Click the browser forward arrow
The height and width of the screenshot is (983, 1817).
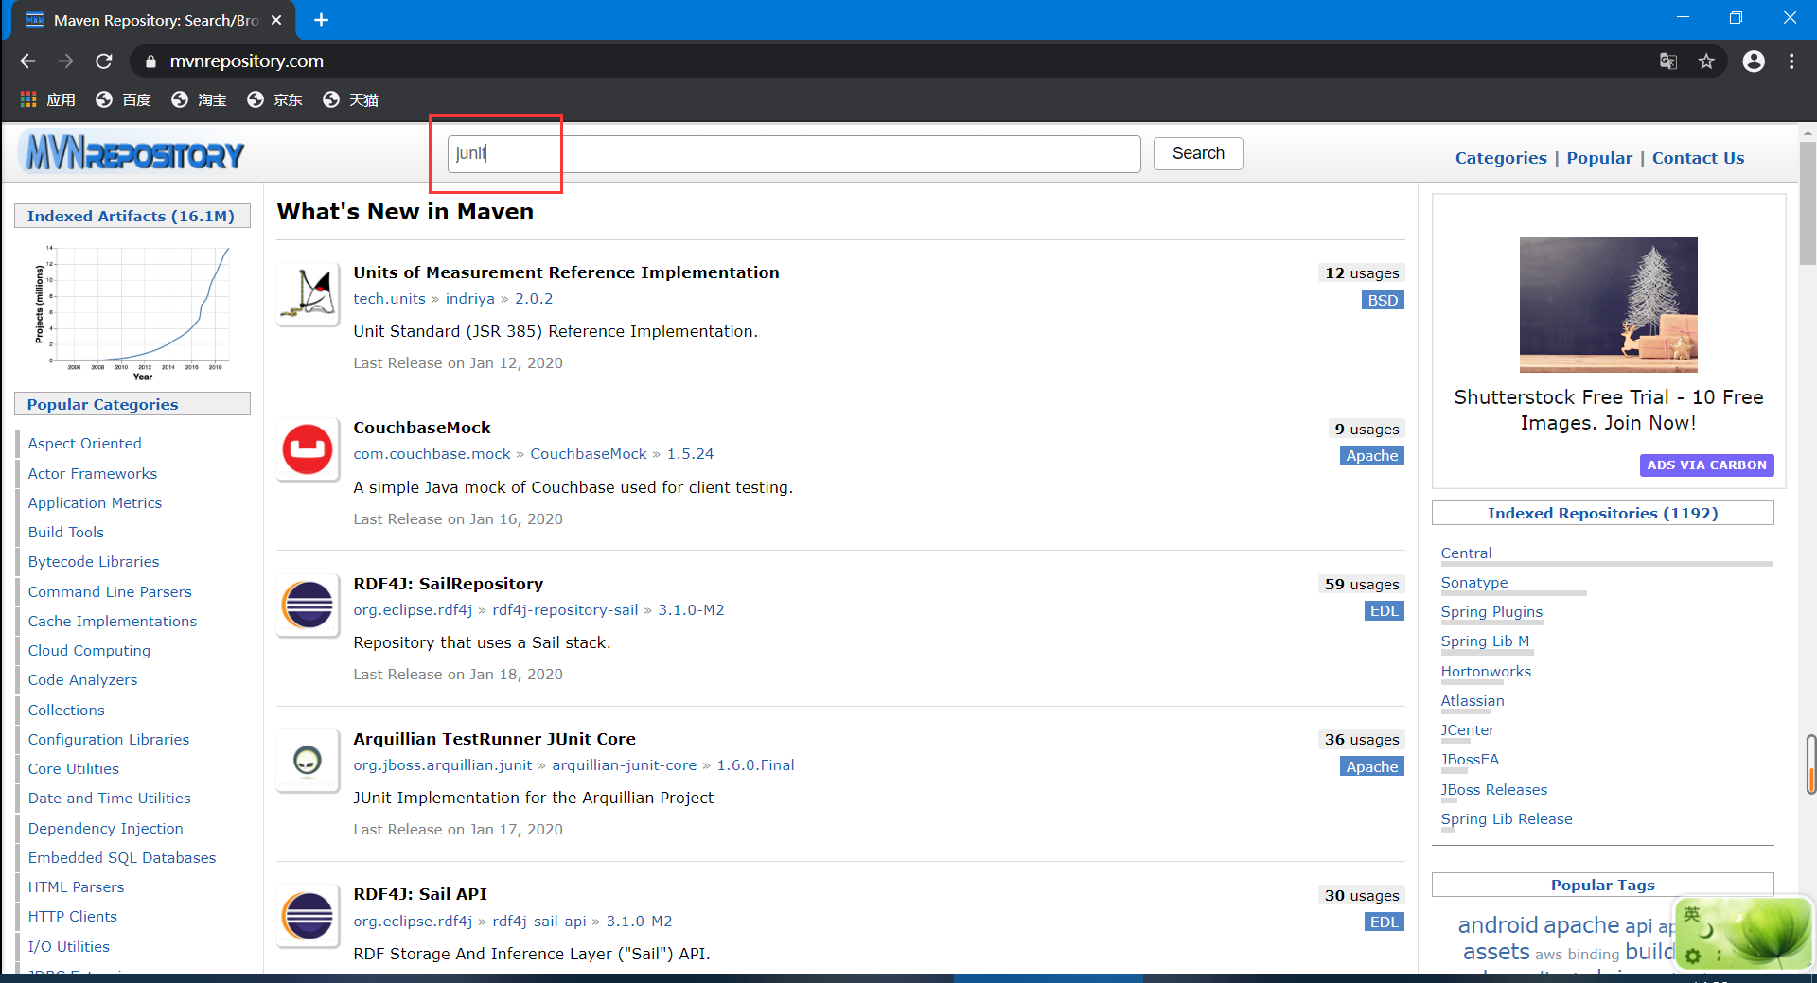[65, 61]
